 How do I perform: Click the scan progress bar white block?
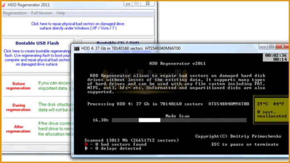(150, 120)
